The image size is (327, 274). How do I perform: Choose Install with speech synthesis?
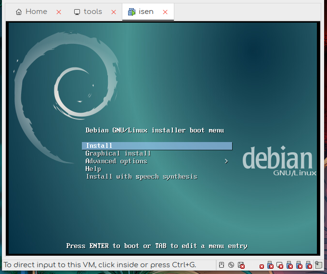[x=141, y=177]
